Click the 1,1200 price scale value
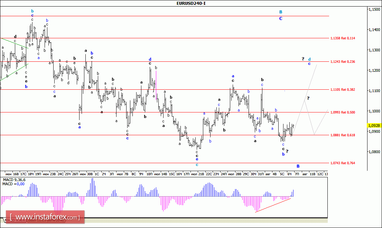Screen dimensions: 382x228 point(374,70)
